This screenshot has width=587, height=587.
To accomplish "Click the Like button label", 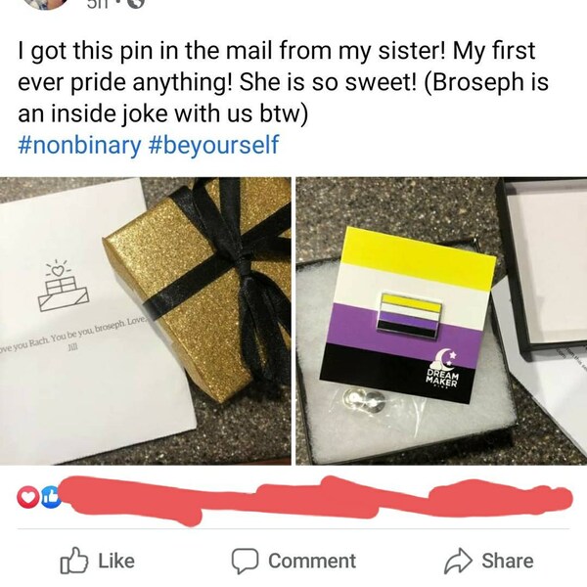I will coord(116,561).
